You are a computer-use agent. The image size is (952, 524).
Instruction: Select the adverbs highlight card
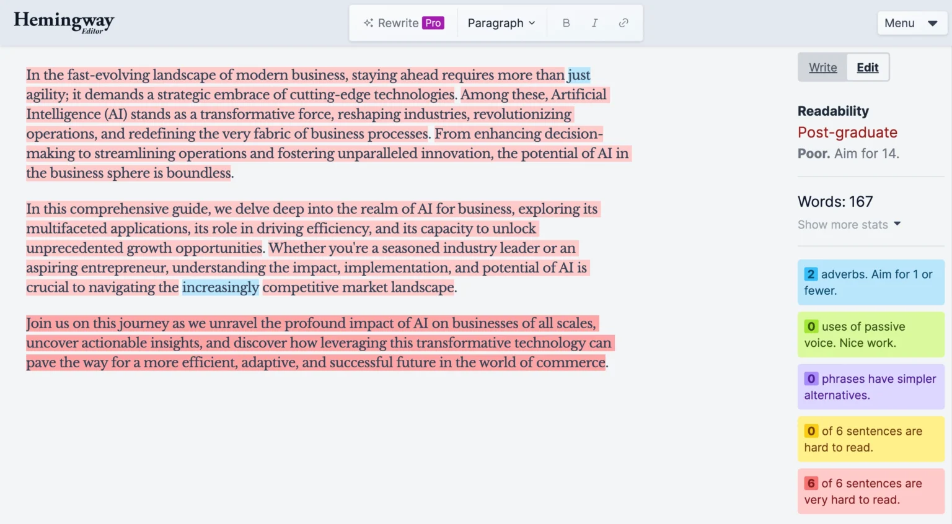871,282
